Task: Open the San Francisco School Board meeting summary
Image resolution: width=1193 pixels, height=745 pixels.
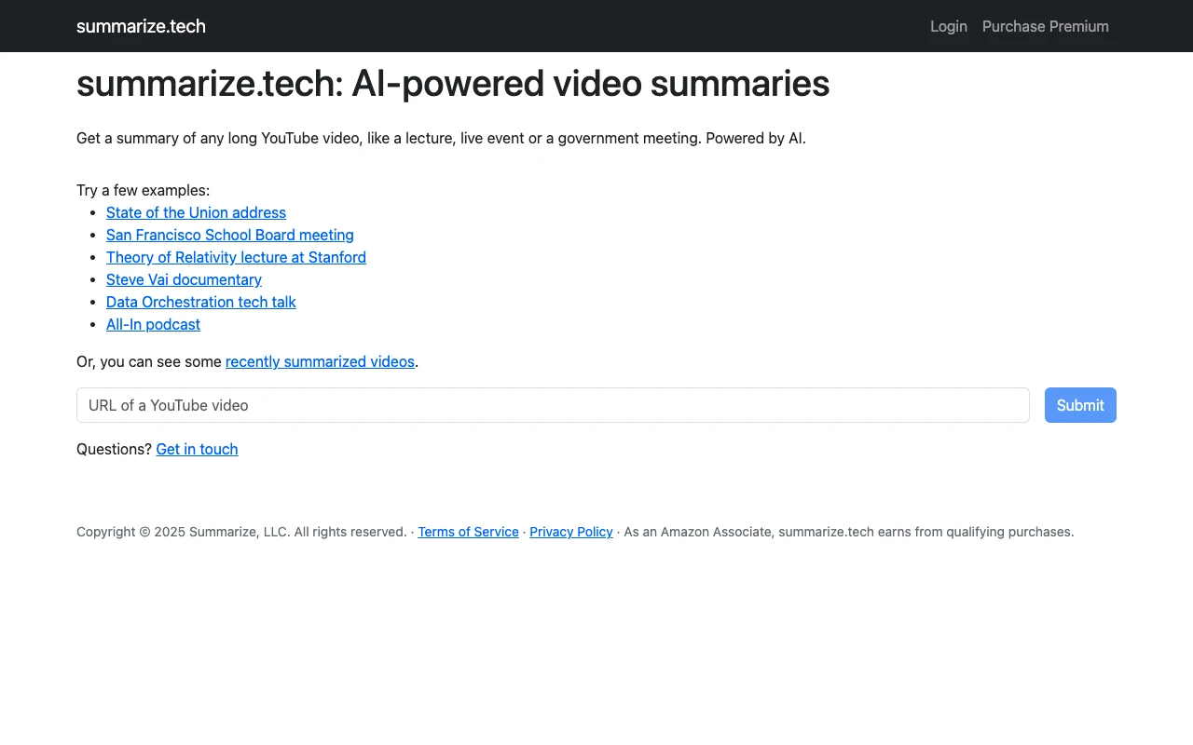Action: coord(229,235)
